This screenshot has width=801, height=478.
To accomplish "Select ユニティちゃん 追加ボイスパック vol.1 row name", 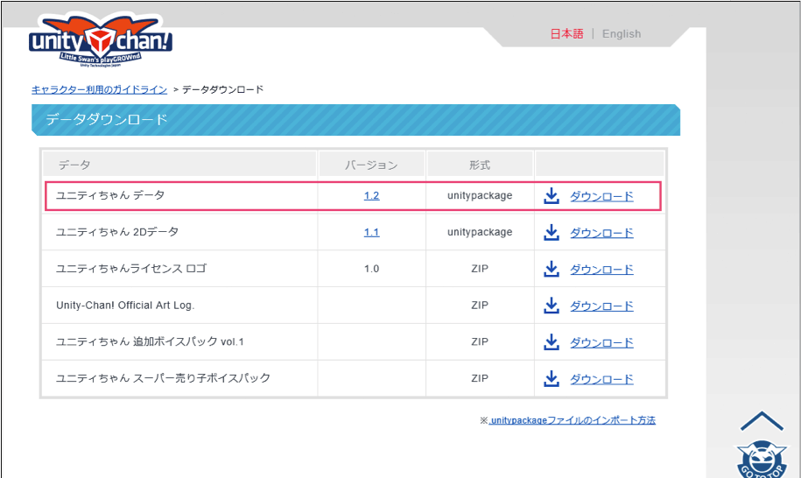I will (150, 341).
